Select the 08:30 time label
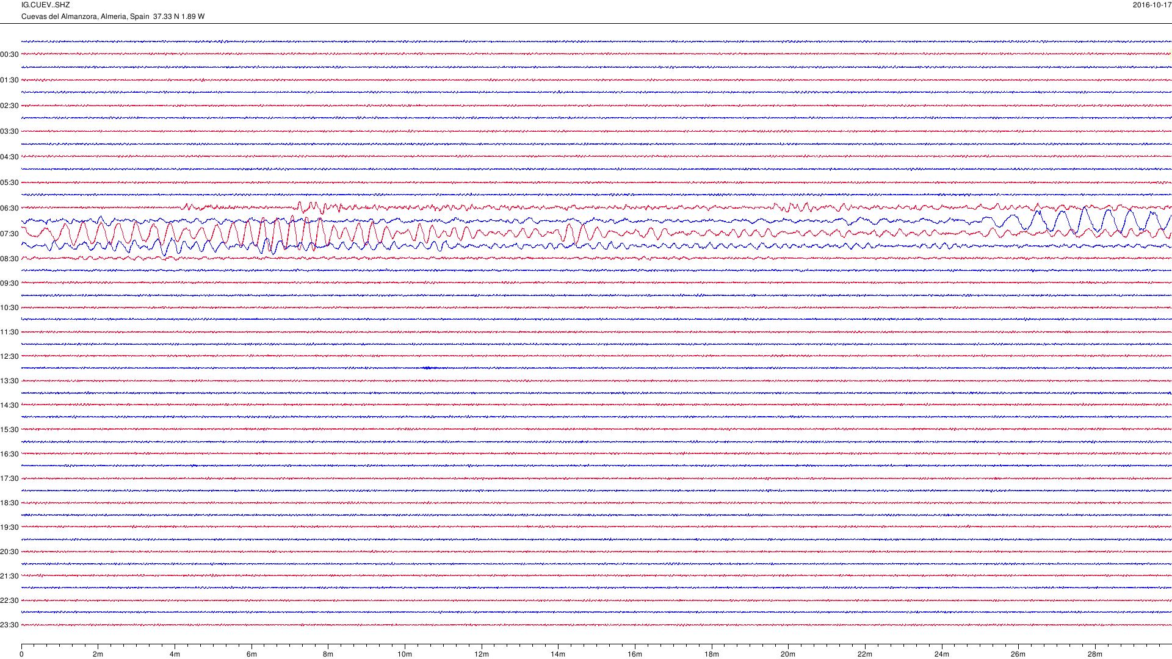Viewport: 1172px width, 659px height. pos(9,259)
